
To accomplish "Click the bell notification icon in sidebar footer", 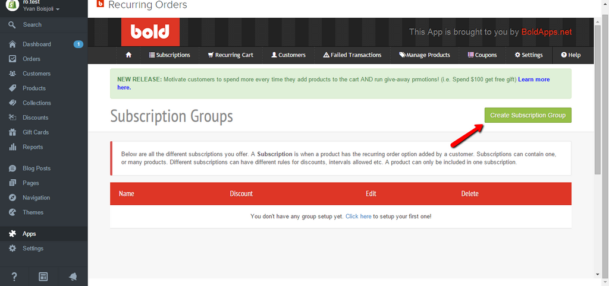I will [x=73, y=277].
